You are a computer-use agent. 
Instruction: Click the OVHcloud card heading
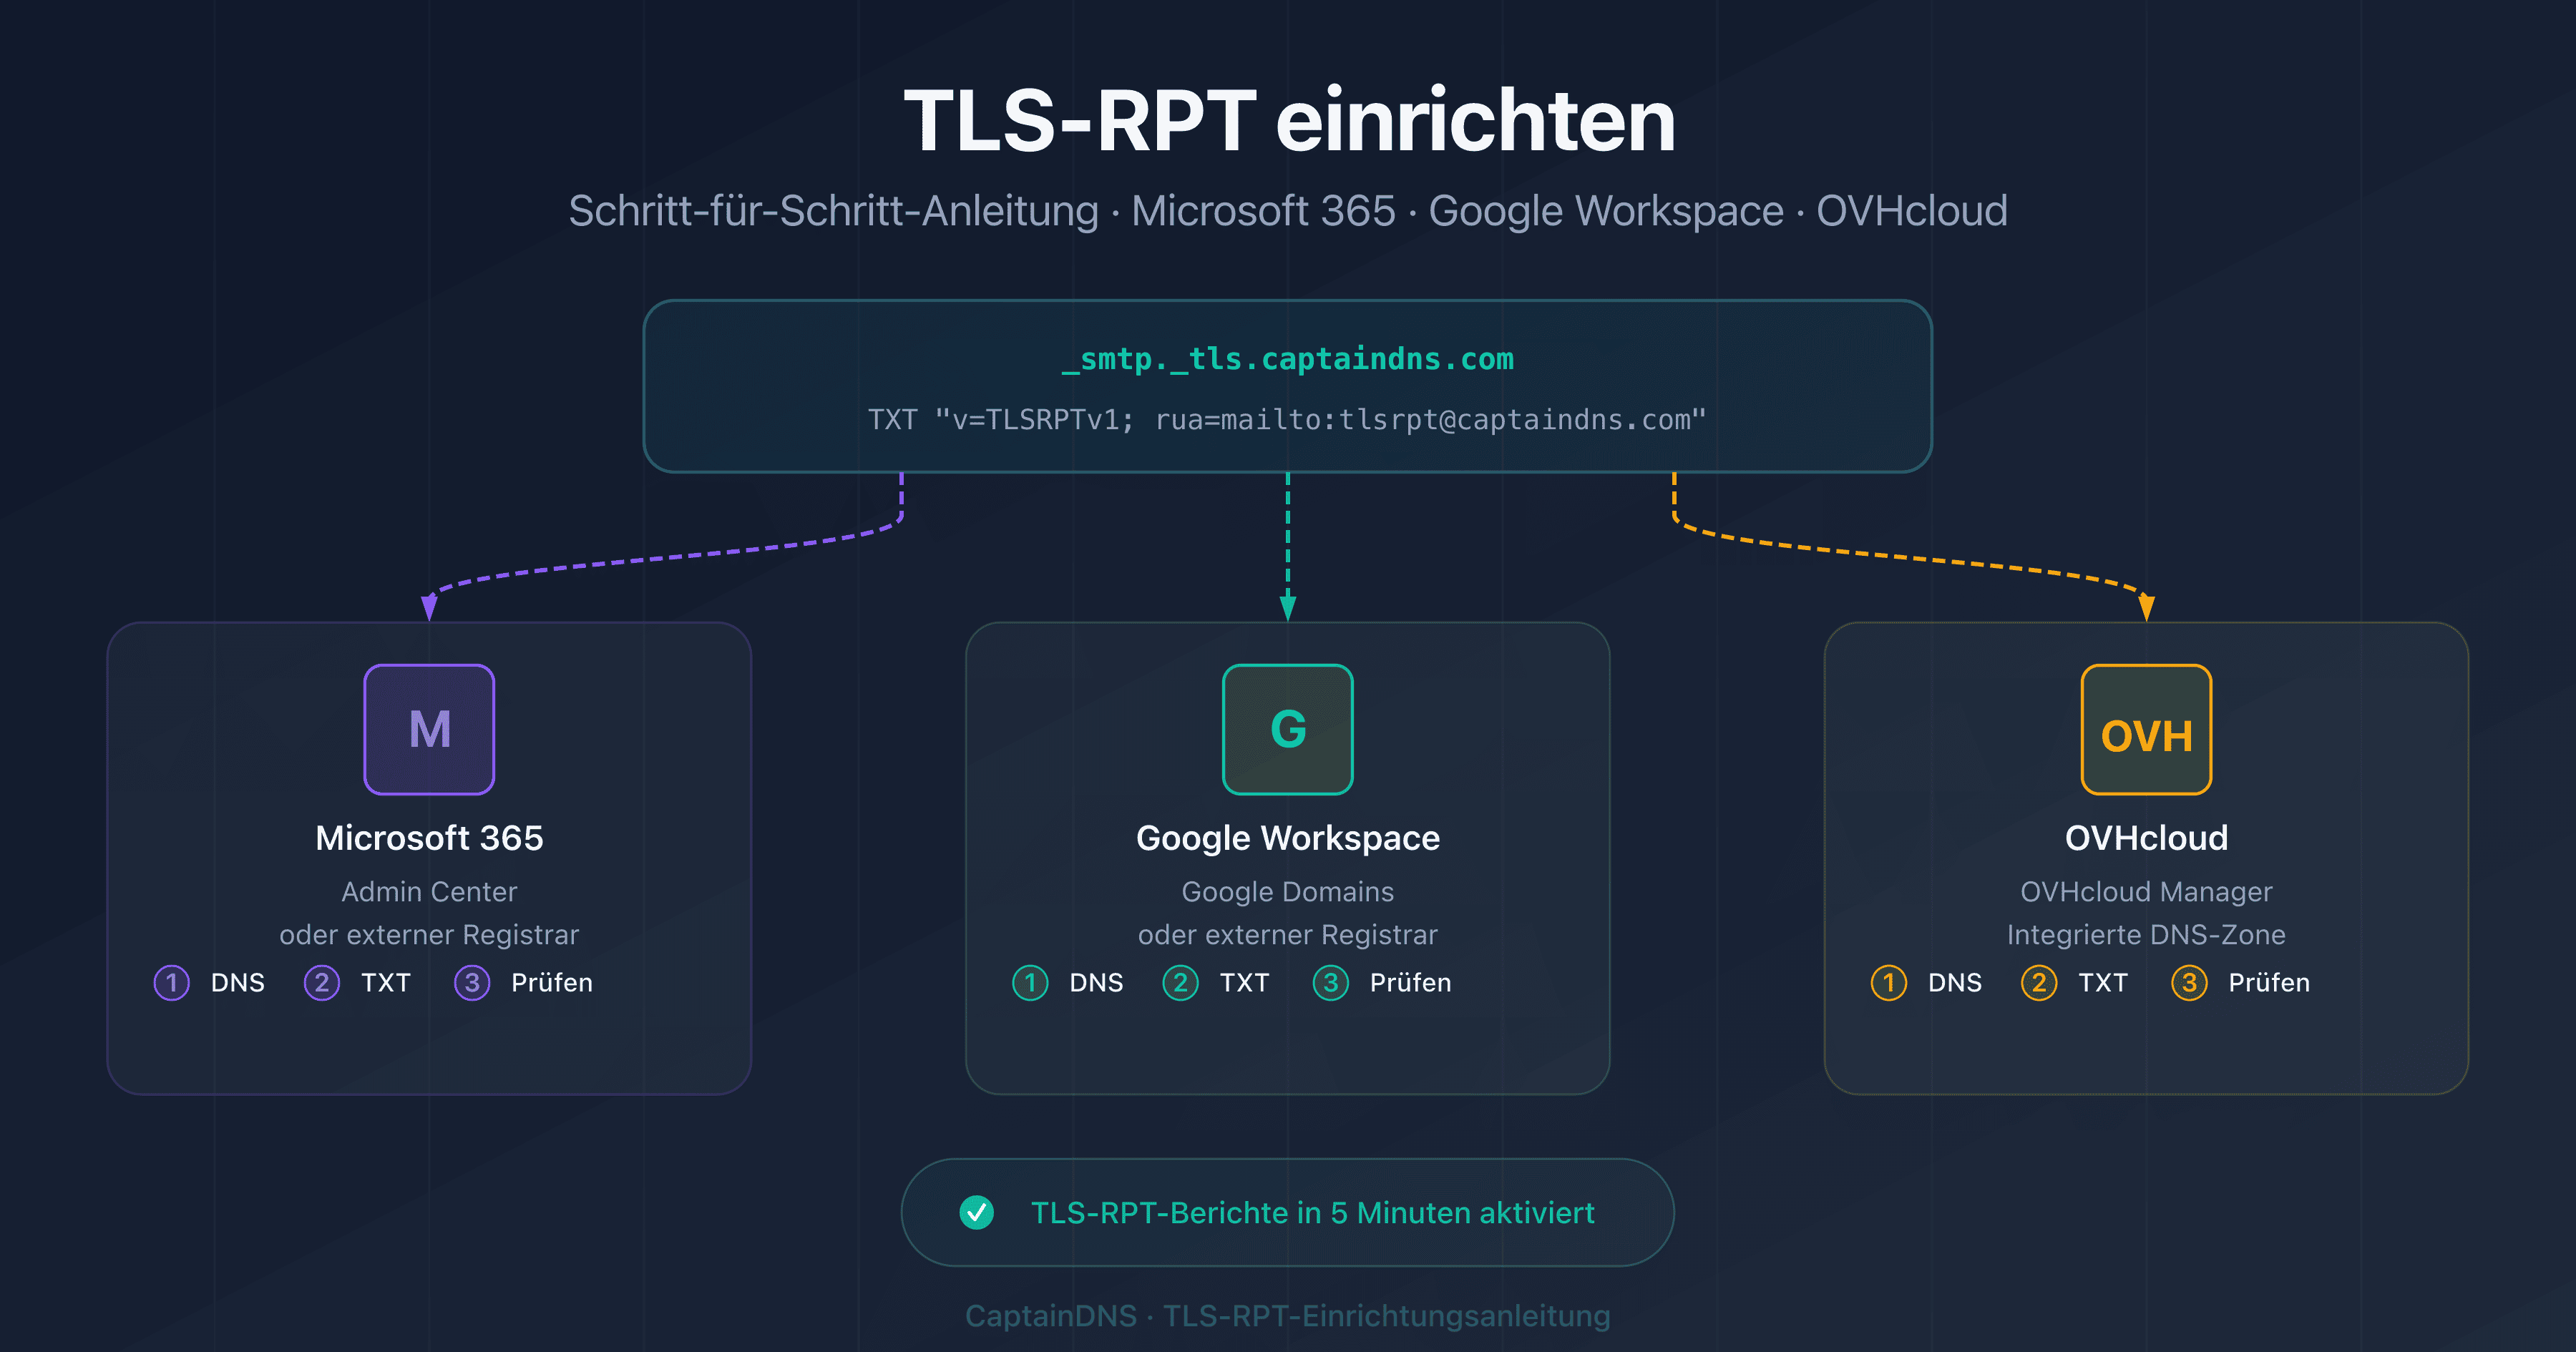[2146, 837]
